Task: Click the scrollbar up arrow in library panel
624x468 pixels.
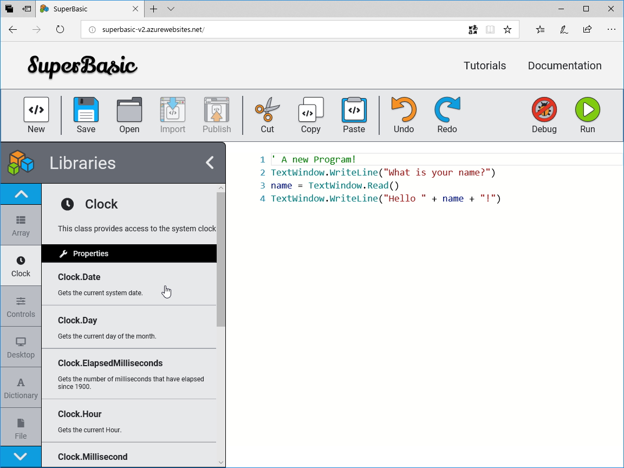Action: [221, 188]
